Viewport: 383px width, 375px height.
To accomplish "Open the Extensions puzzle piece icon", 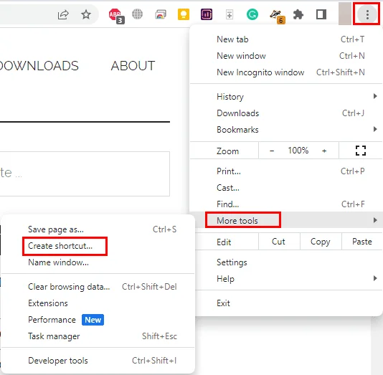I will point(298,14).
